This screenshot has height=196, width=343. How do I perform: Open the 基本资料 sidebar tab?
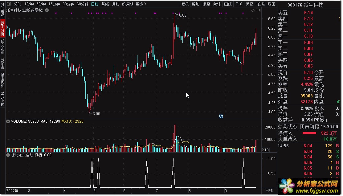tap(3, 80)
